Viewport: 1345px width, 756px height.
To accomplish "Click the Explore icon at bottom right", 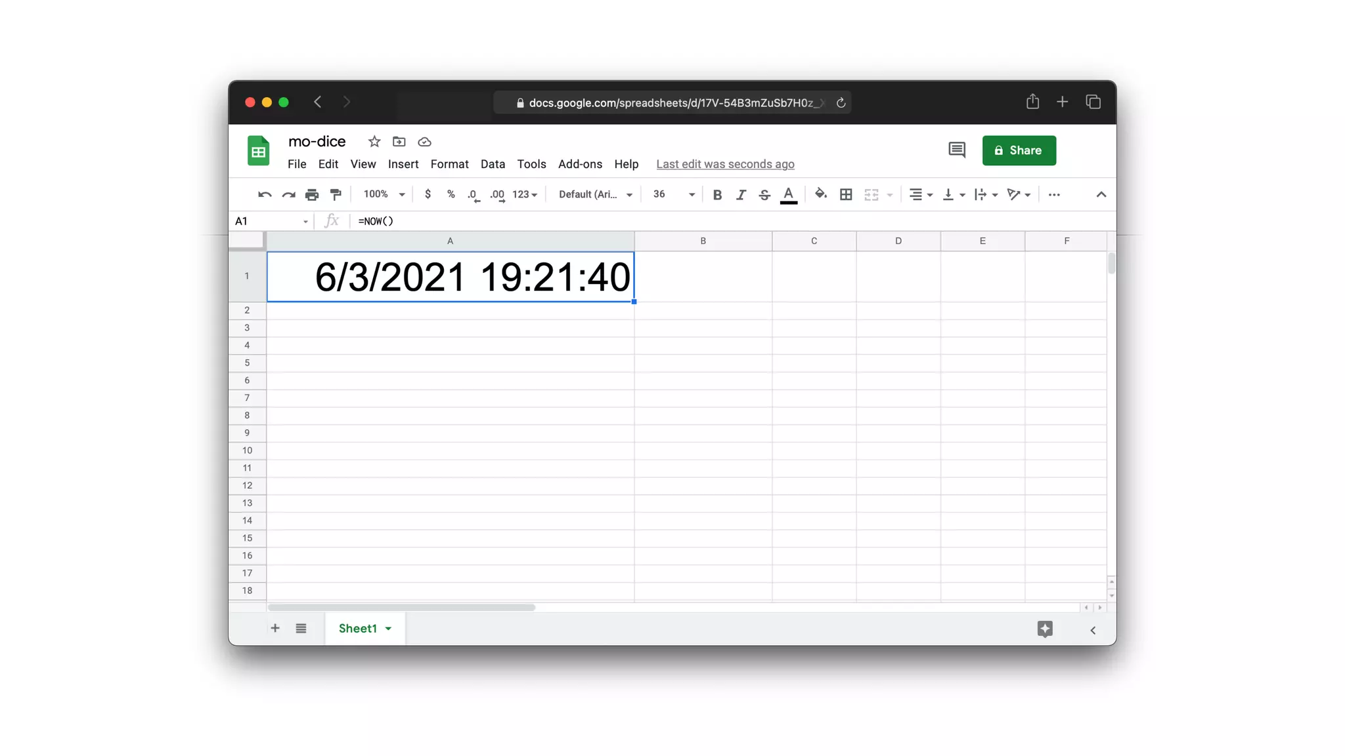I will tap(1045, 629).
